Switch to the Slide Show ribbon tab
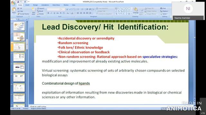Screen dimensions: 206x115 [56, 5]
